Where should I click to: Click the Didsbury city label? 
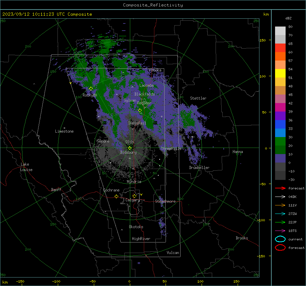(128, 152)
